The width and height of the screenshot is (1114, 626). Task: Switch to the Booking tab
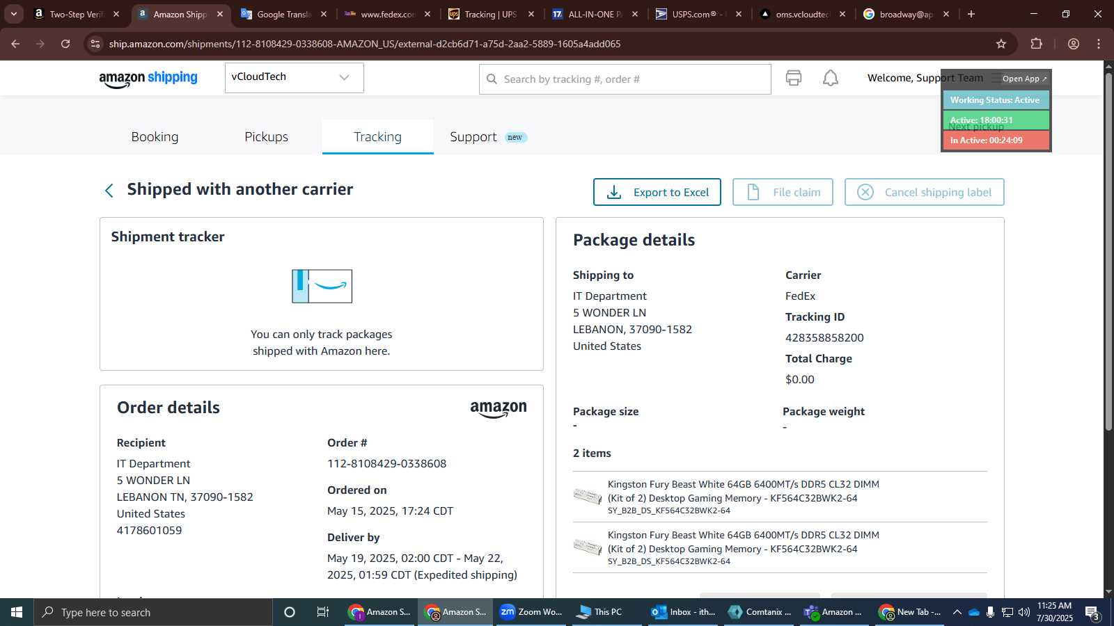[x=155, y=137]
